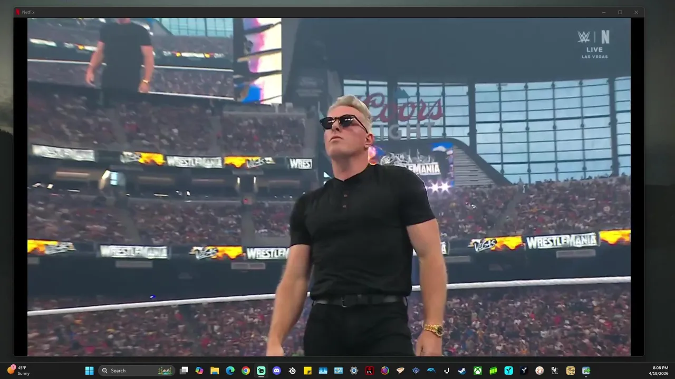Viewport: 675px width, 379px height.
Task: Open the red square app icon
Action: [x=370, y=371]
